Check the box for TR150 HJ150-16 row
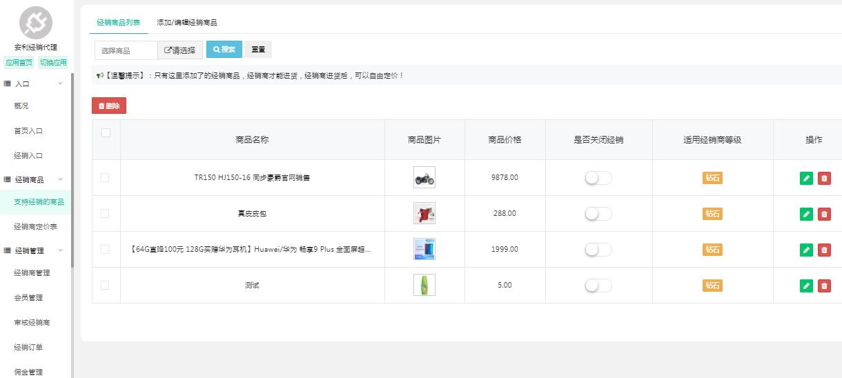Viewport: 842px width, 378px height. [x=105, y=177]
